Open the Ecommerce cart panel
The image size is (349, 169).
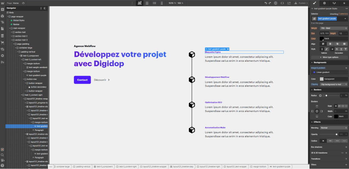click(x=2, y=42)
